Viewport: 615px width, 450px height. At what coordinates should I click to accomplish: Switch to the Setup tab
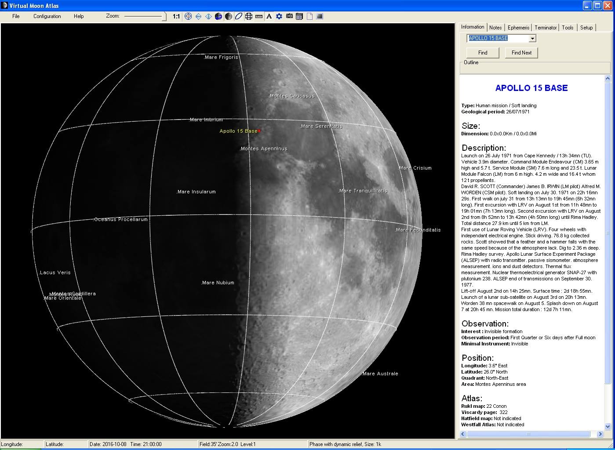(586, 27)
